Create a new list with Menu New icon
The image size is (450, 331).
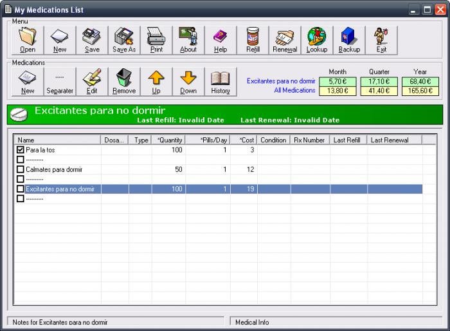click(x=60, y=40)
